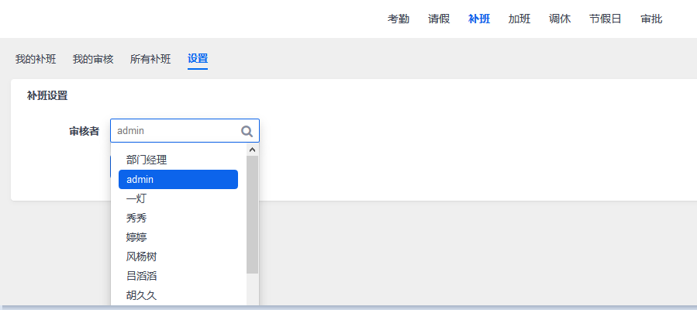697x310 pixels.
Task: Click the 审核者 search input field
Action: pos(185,130)
